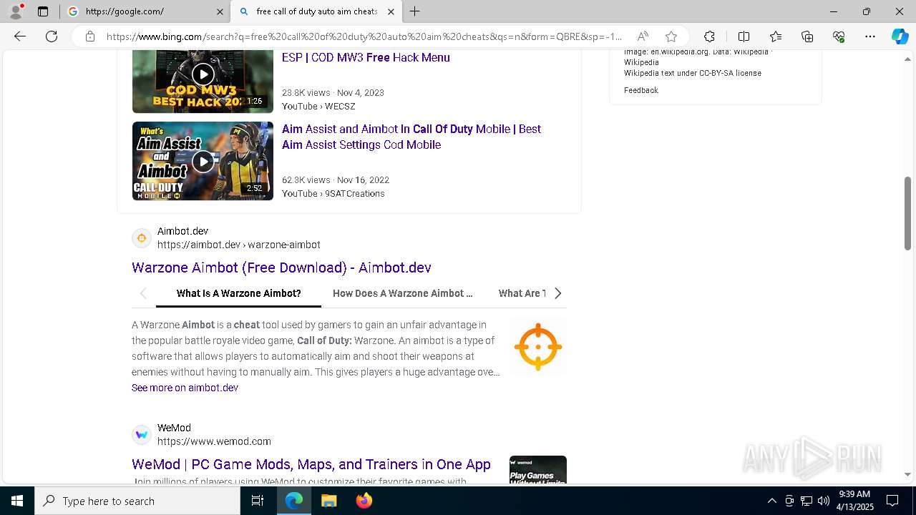Add this page to favorites star
Screen dimensions: 916x515
[671, 36]
